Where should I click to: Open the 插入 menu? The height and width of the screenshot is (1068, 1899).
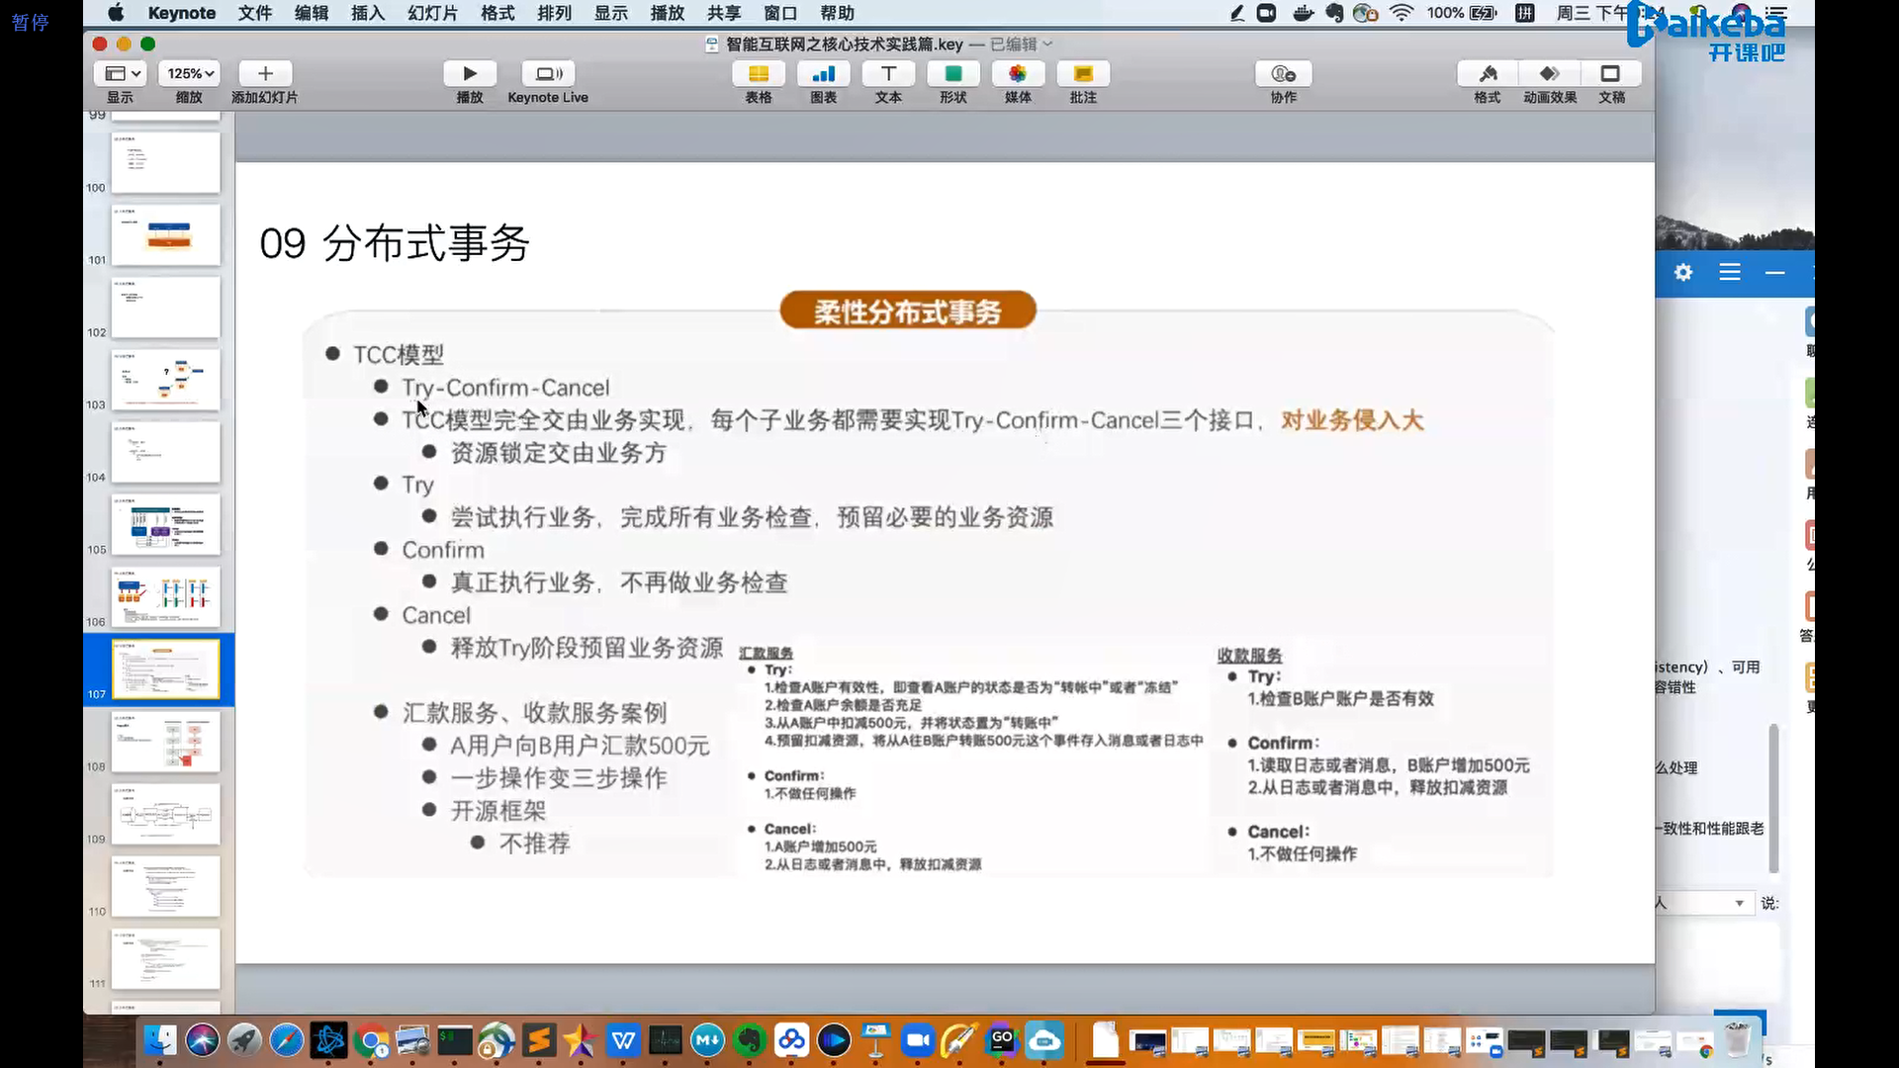point(367,13)
